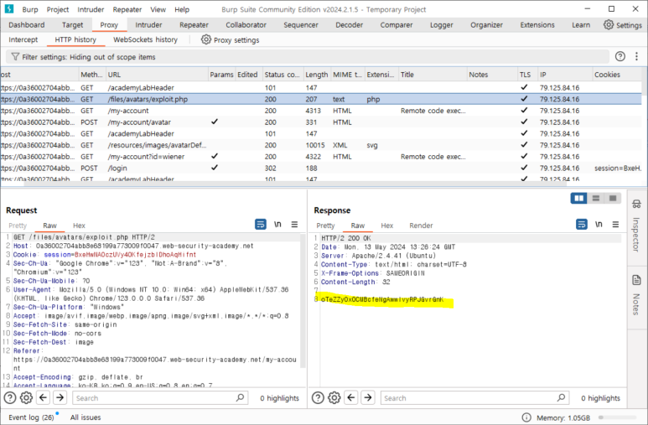
Task: Open Response pane hamburger menu
Action: [x=615, y=224]
